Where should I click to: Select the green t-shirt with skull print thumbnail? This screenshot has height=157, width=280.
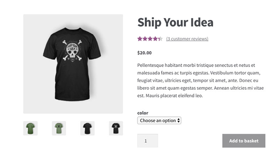tap(59, 128)
